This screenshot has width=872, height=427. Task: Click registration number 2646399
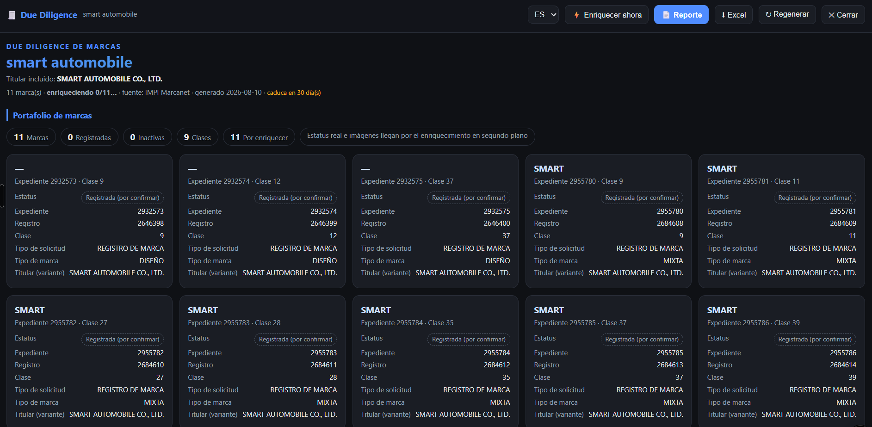click(324, 223)
